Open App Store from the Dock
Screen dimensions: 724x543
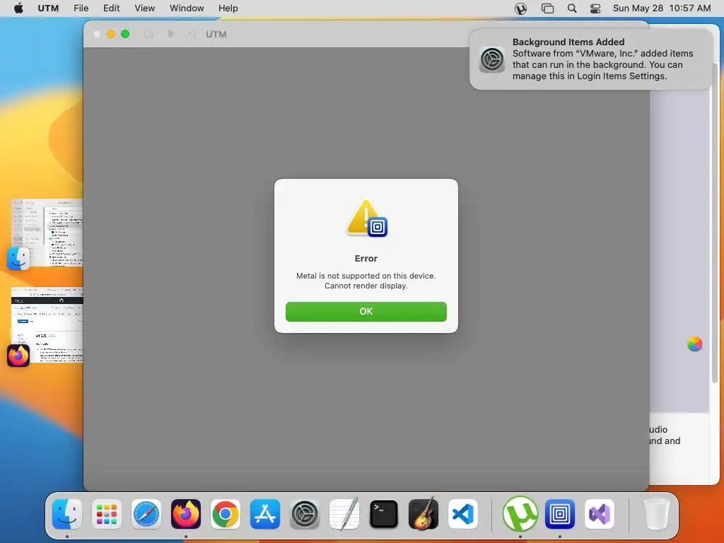(x=265, y=514)
